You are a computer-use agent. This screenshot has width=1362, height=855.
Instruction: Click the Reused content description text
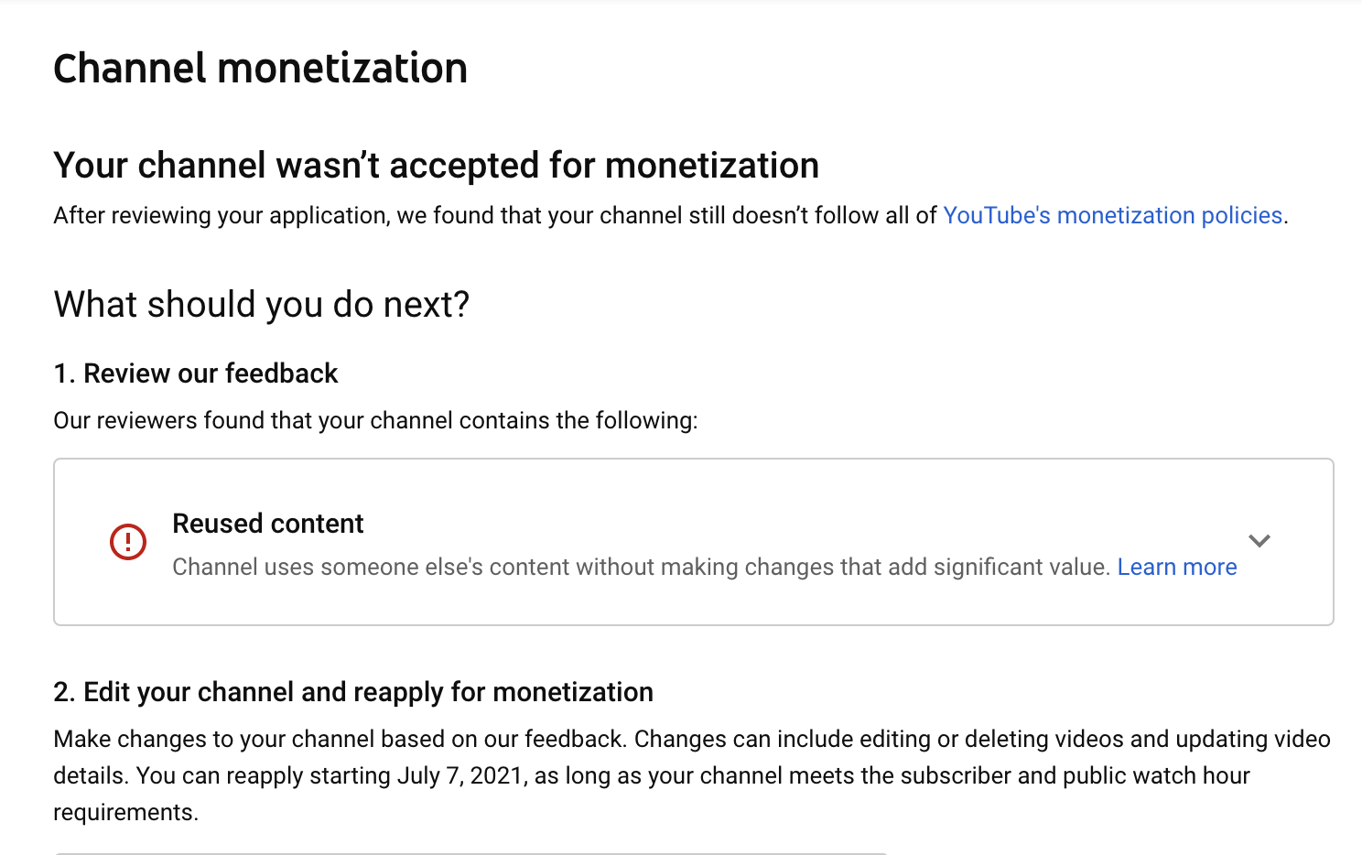coord(641,567)
